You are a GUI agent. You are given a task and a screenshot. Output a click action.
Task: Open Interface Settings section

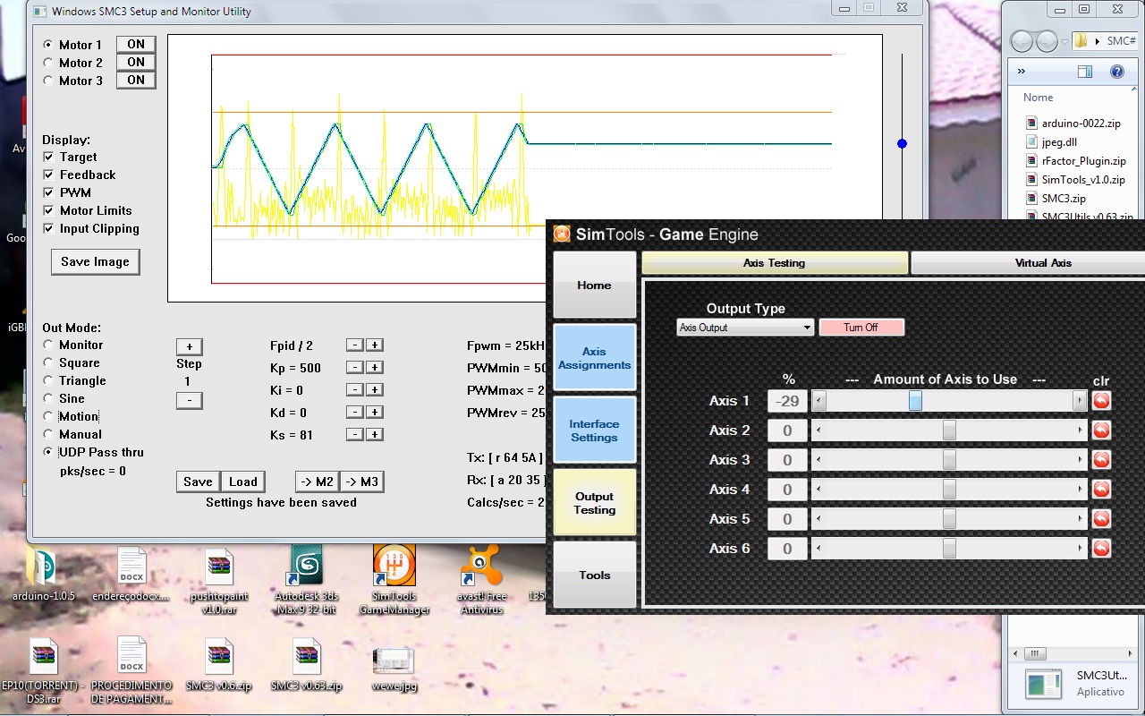(594, 430)
